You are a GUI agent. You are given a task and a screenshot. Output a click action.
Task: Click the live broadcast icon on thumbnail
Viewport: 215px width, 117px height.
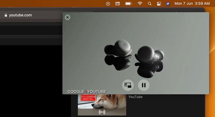coord(102,112)
